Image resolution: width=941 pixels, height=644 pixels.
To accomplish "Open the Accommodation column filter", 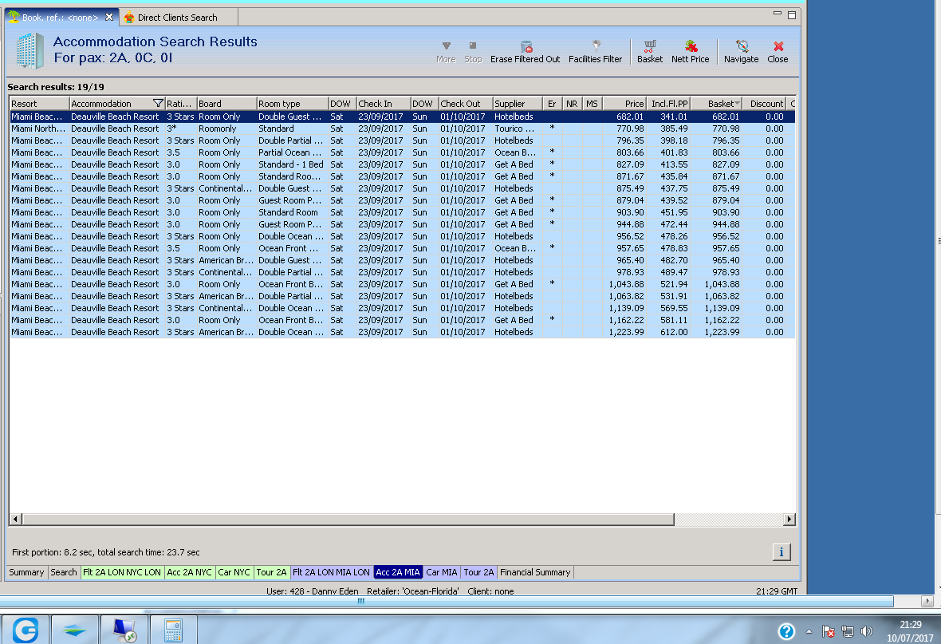I will (158, 104).
